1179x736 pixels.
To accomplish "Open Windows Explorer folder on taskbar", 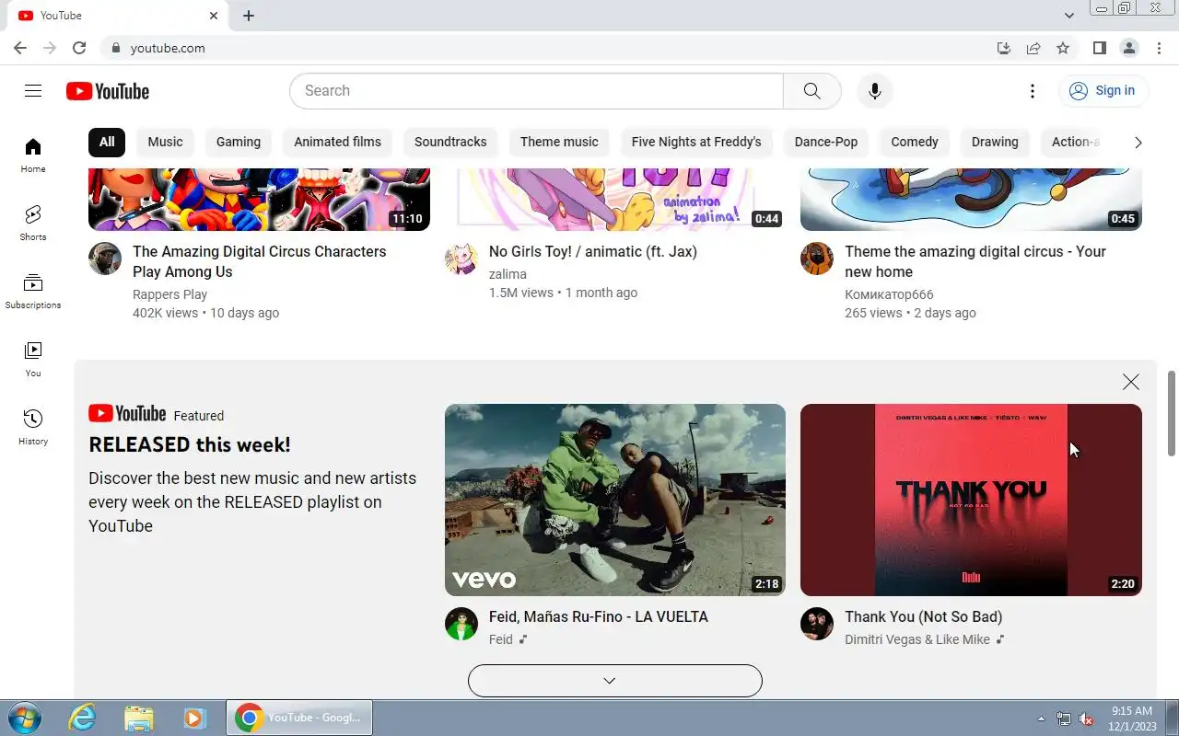I will (x=138, y=718).
